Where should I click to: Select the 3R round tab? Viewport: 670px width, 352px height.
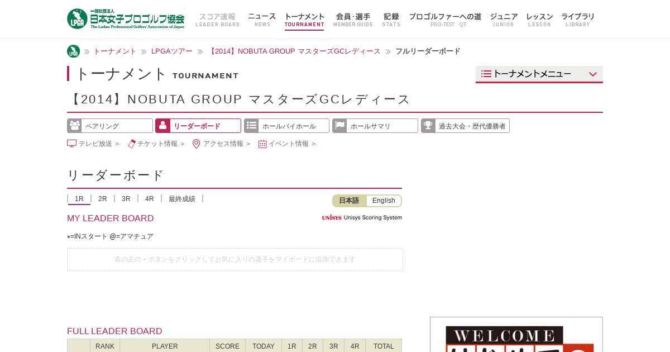pyautogui.click(x=126, y=199)
